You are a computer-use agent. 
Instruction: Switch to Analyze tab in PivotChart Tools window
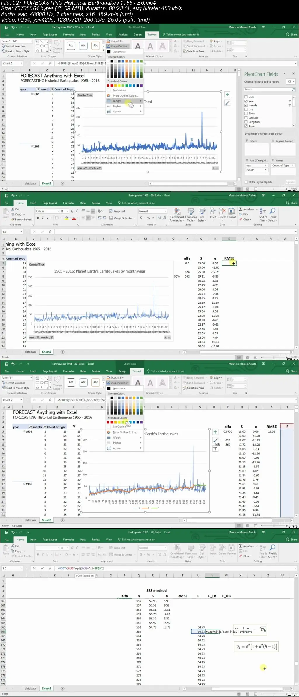click(x=123, y=35)
